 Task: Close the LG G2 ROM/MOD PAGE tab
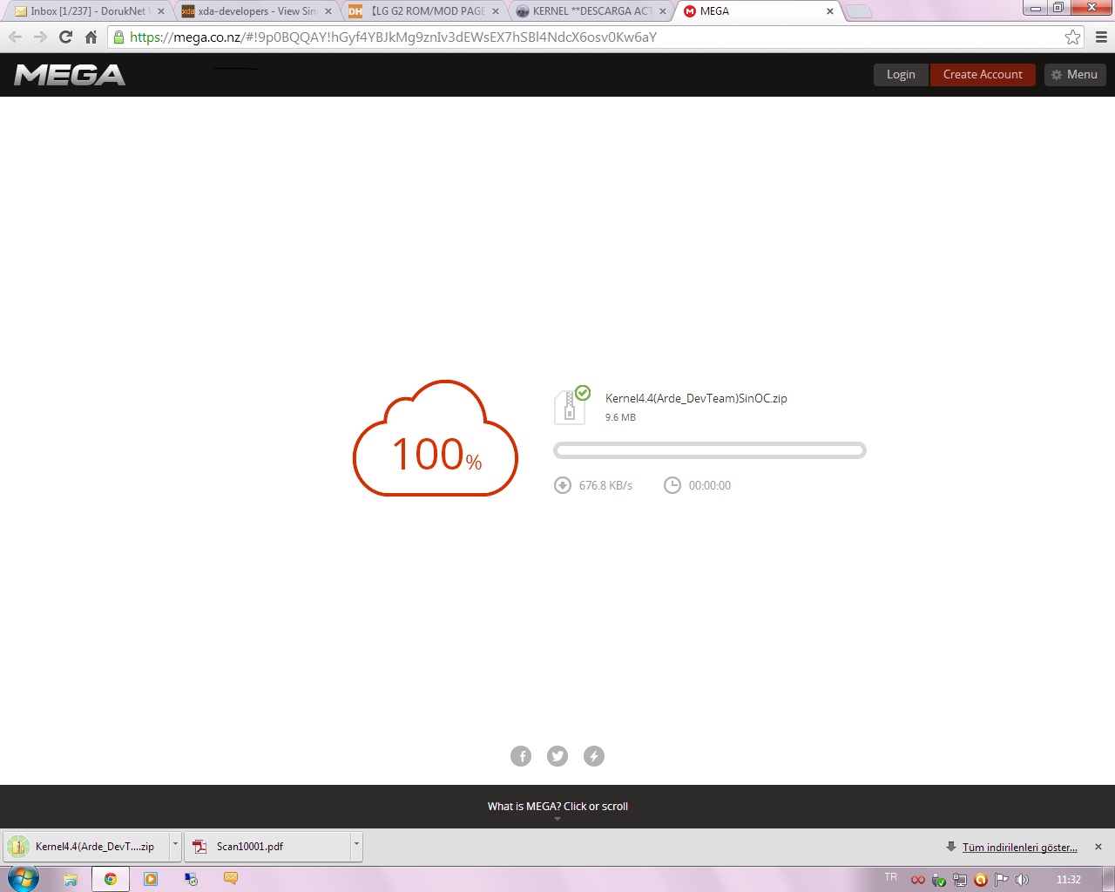click(496, 11)
